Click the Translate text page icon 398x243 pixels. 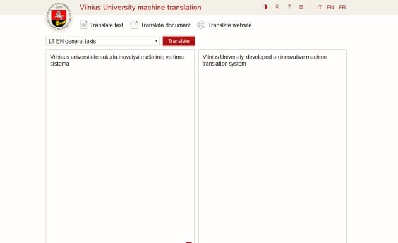[84, 25]
